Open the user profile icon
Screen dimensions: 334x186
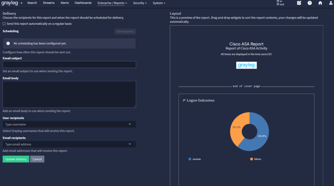point(330,3)
